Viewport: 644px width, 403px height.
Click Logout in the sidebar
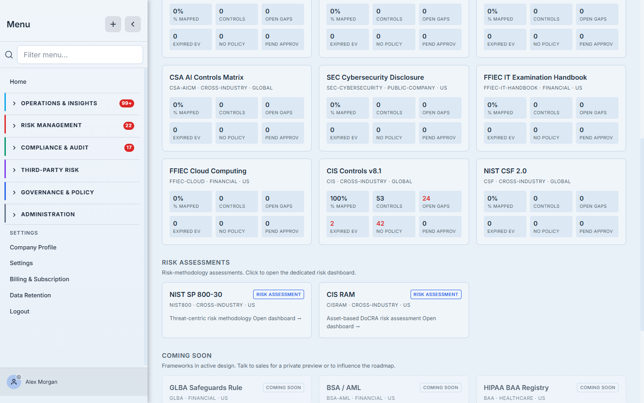point(20,311)
